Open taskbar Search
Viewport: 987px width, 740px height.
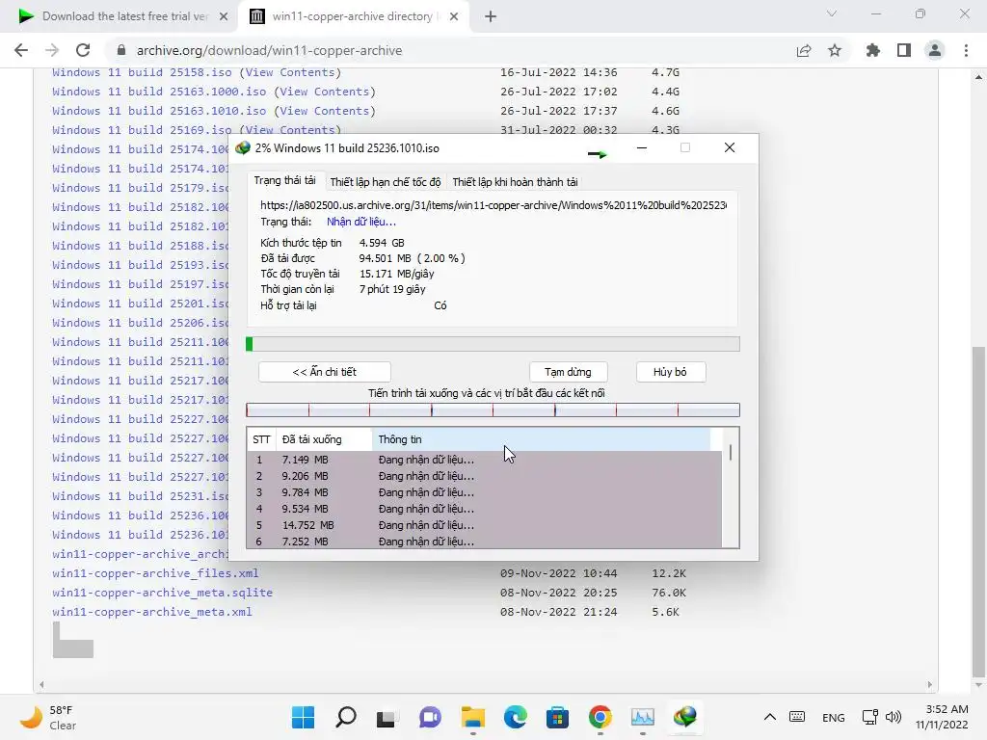(346, 717)
